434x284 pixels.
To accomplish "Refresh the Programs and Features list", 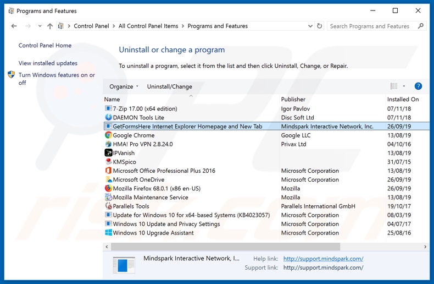I will 319,26.
